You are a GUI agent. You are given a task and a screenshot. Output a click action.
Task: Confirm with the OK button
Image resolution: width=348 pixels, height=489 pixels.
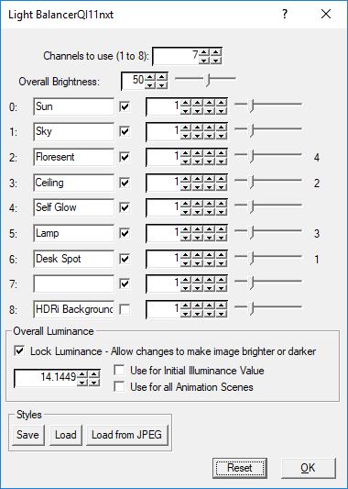click(x=308, y=468)
